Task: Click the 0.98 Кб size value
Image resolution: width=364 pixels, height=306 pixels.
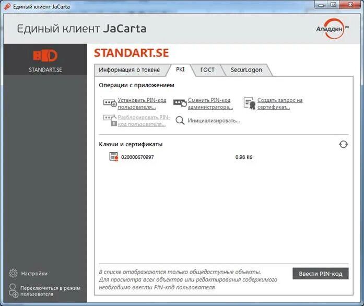Action: click(x=244, y=157)
